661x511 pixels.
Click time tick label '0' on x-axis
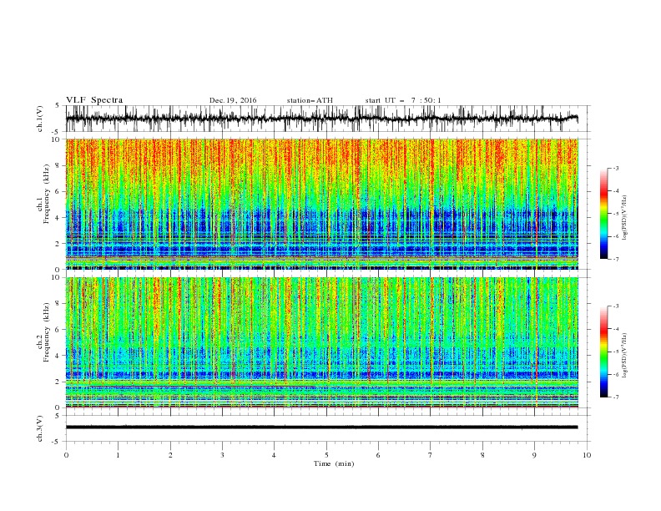pos(66,455)
